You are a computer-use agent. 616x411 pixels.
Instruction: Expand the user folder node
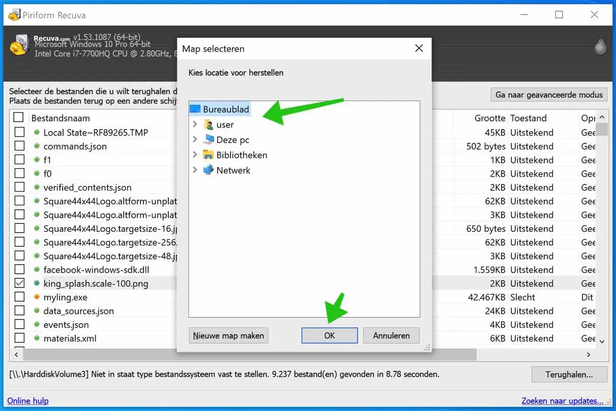click(195, 124)
